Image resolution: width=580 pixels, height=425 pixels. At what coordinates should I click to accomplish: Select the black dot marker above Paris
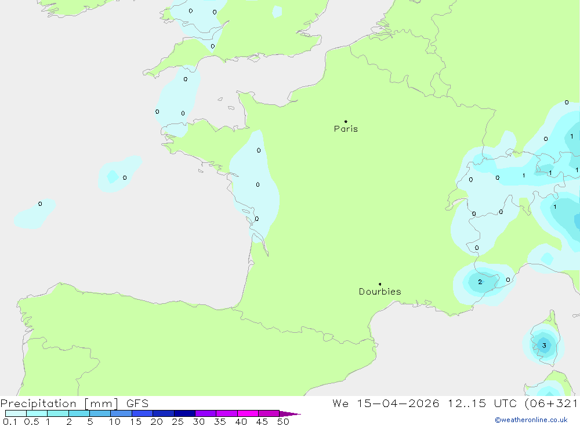(346, 121)
